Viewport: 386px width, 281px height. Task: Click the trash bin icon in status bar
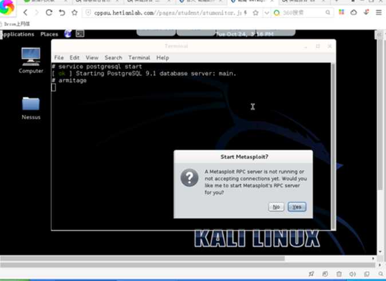pyautogui.click(x=339, y=274)
